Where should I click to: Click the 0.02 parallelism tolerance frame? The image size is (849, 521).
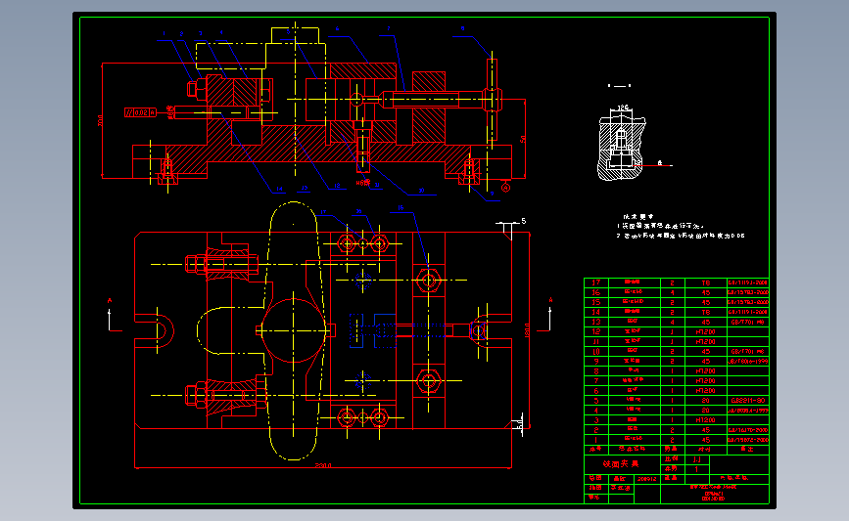140,112
